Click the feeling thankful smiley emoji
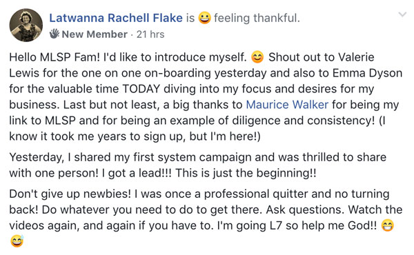414x255 pixels. (x=204, y=18)
